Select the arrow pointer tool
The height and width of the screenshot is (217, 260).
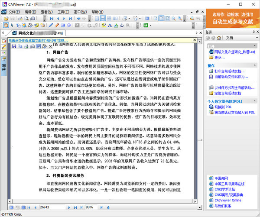[x=12, y=25]
